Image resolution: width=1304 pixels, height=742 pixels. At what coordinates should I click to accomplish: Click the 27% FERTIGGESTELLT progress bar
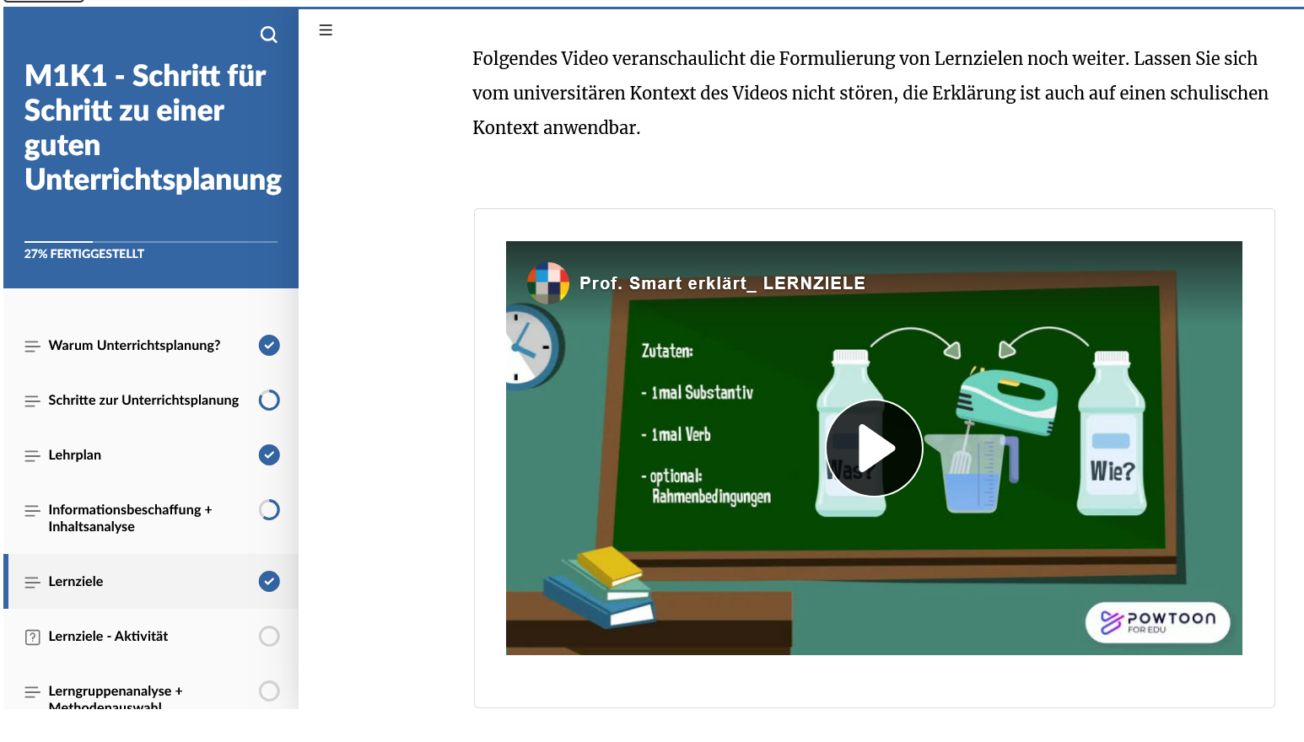pos(151,242)
